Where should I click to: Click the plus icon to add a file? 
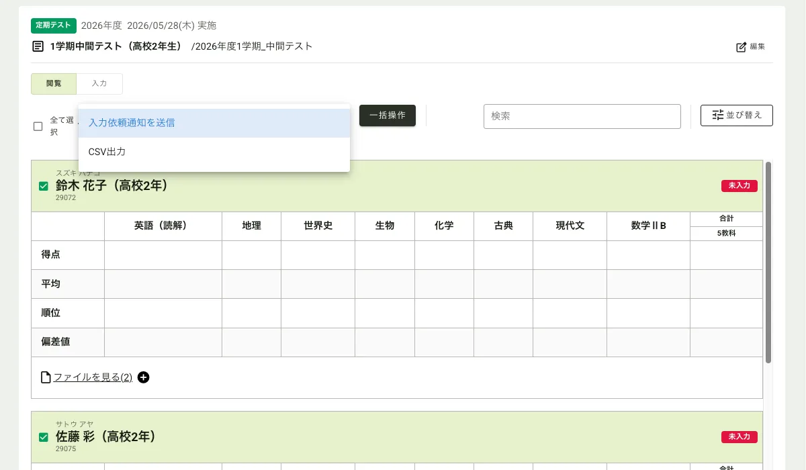(143, 377)
